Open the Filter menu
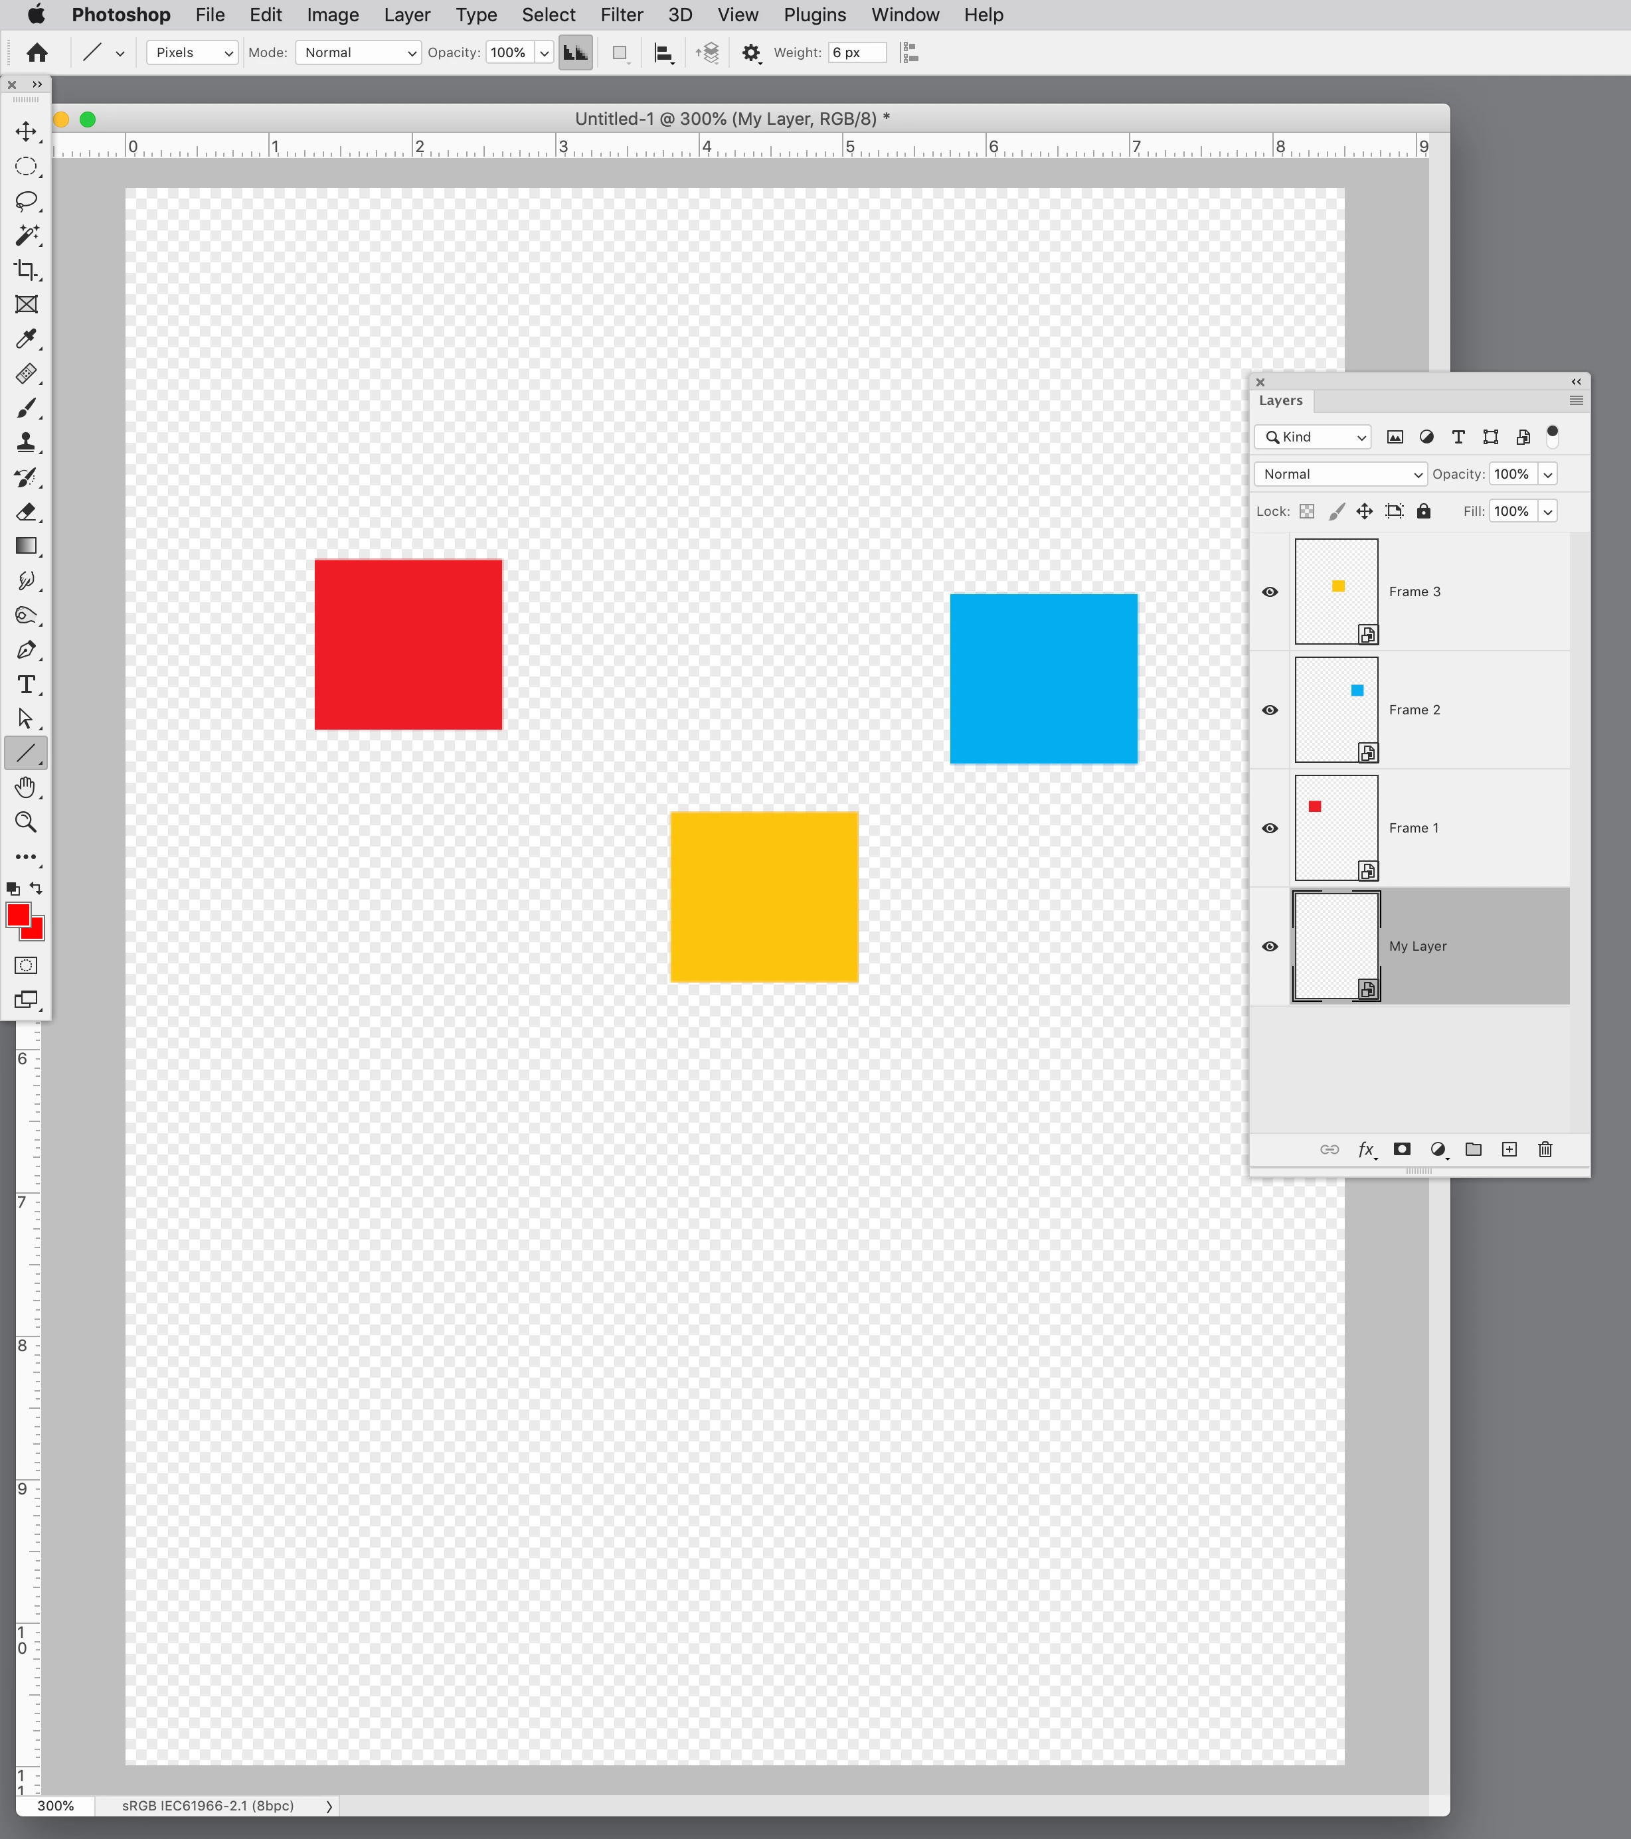1631x1839 pixels. coord(621,15)
